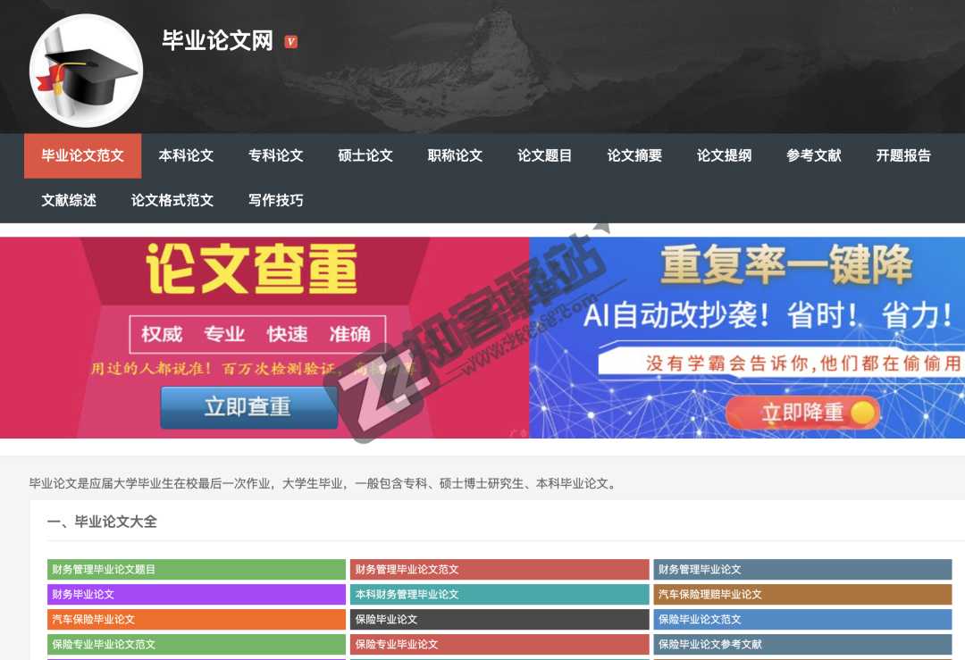The height and width of the screenshot is (660, 965).
Task: Select the teal 本科财务管理毕业论文 tag
Action: pos(499,594)
